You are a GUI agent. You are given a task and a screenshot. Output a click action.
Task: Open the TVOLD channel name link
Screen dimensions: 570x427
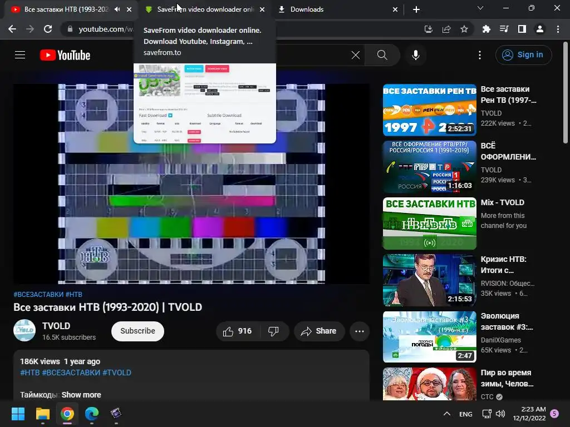pyautogui.click(x=56, y=326)
